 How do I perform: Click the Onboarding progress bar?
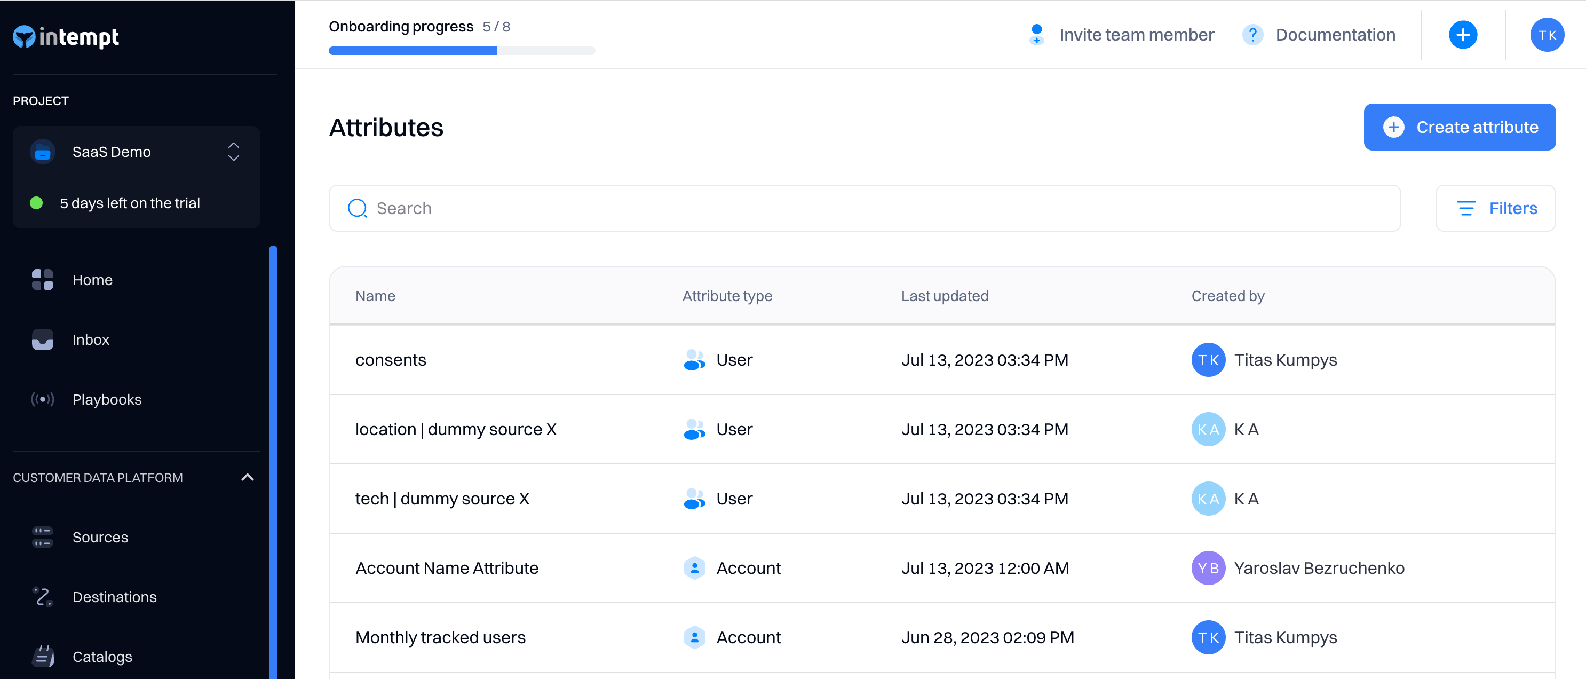click(461, 51)
